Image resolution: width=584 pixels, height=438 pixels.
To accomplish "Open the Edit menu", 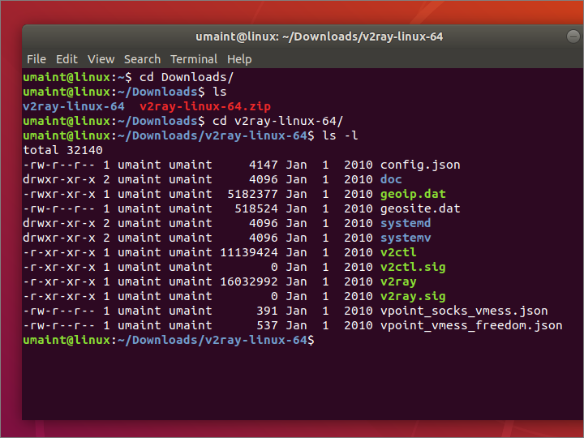I will 67,59.
